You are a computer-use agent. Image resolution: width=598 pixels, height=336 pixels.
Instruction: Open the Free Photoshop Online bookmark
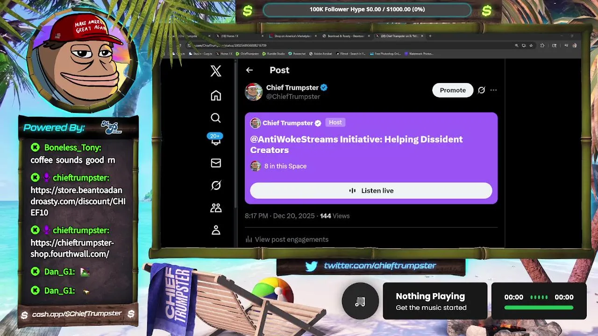point(385,54)
